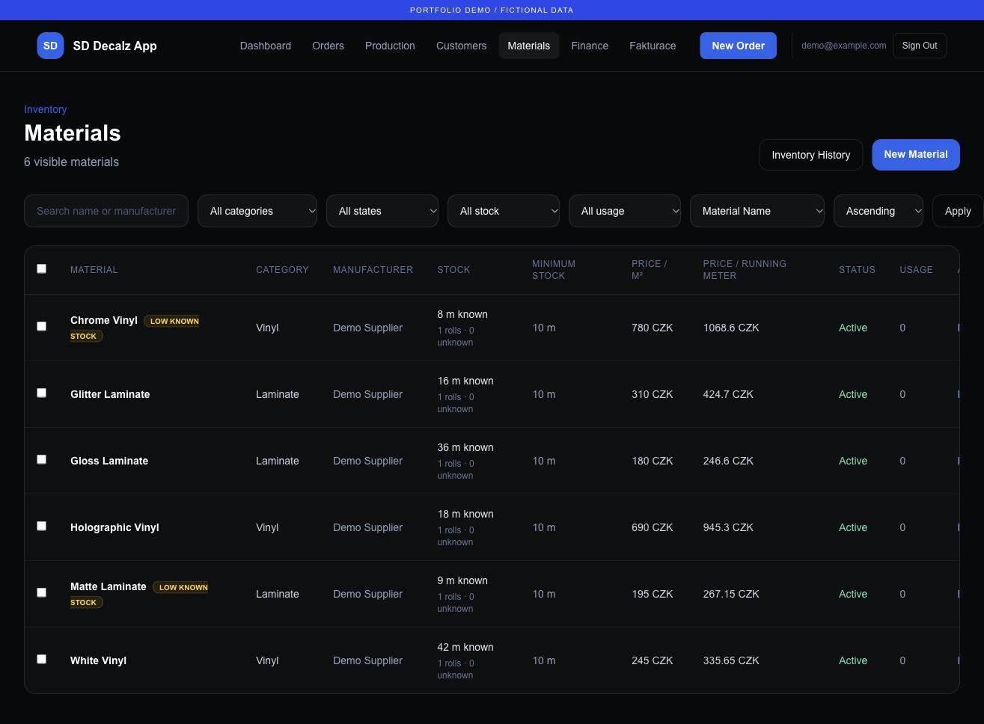The height and width of the screenshot is (724, 984).
Task: Open the All states dropdown
Action: [382, 211]
